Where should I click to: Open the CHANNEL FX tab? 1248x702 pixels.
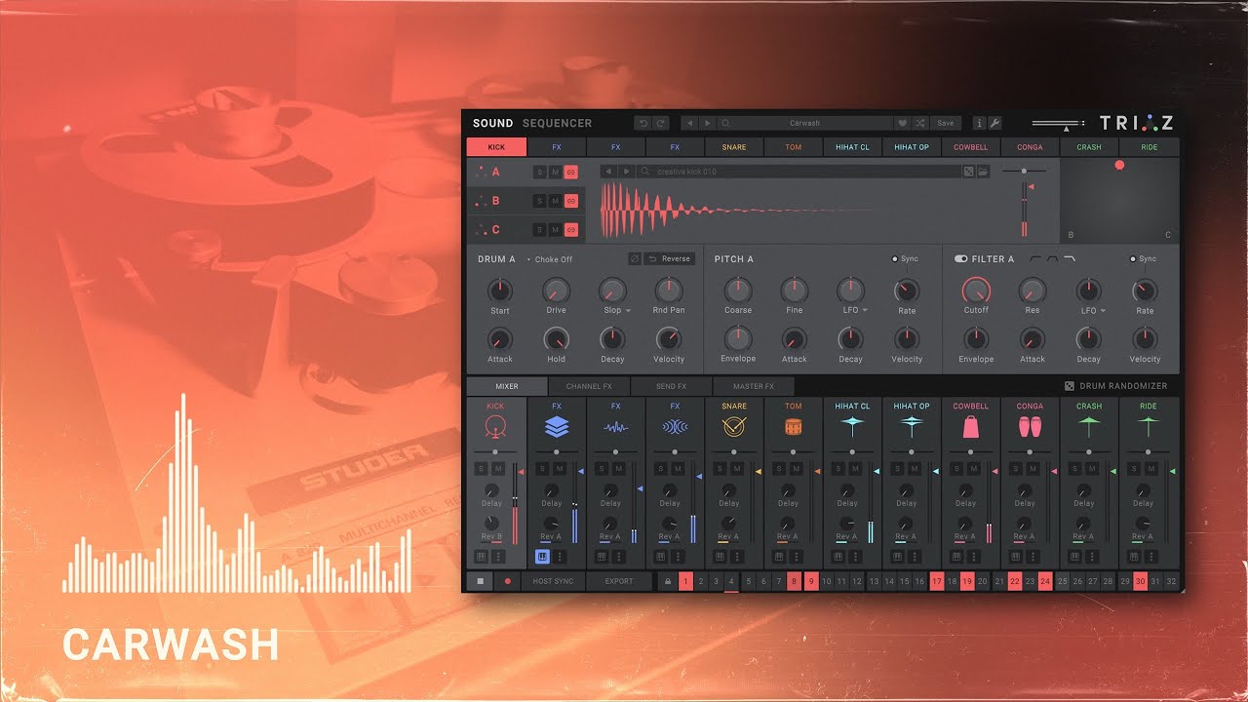click(588, 386)
